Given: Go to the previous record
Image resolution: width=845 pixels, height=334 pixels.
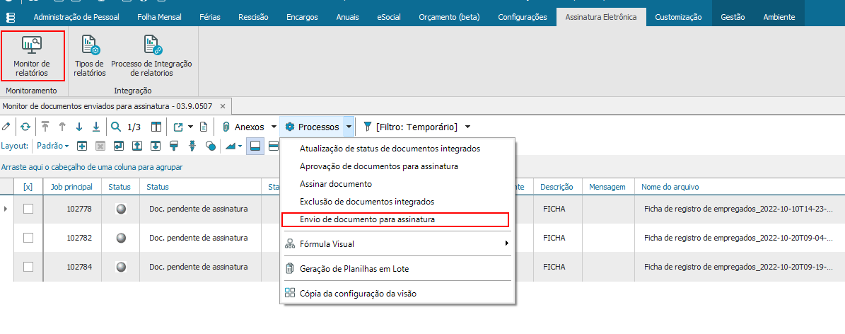Looking at the screenshot, I should click(x=62, y=127).
